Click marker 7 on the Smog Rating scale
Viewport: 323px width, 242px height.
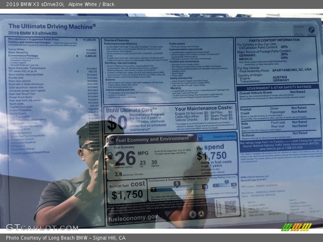pyautogui.click(x=227, y=182)
